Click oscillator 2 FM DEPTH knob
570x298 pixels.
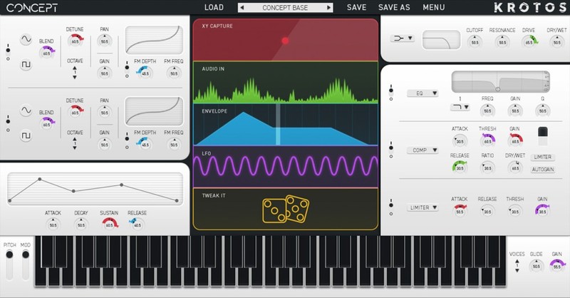tap(145, 145)
